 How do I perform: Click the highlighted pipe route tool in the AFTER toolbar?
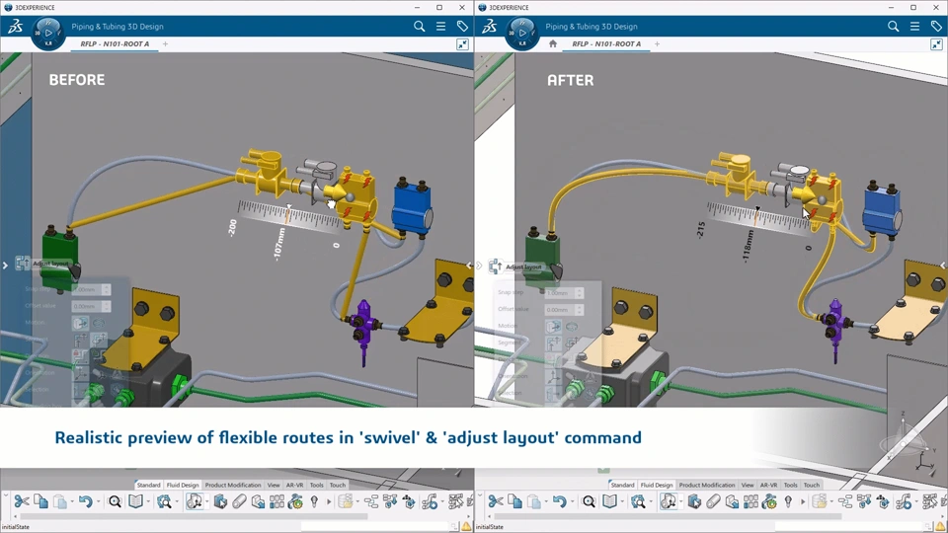669,501
